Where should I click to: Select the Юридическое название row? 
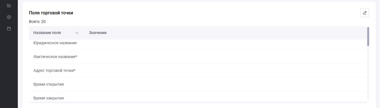[x=198, y=44]
